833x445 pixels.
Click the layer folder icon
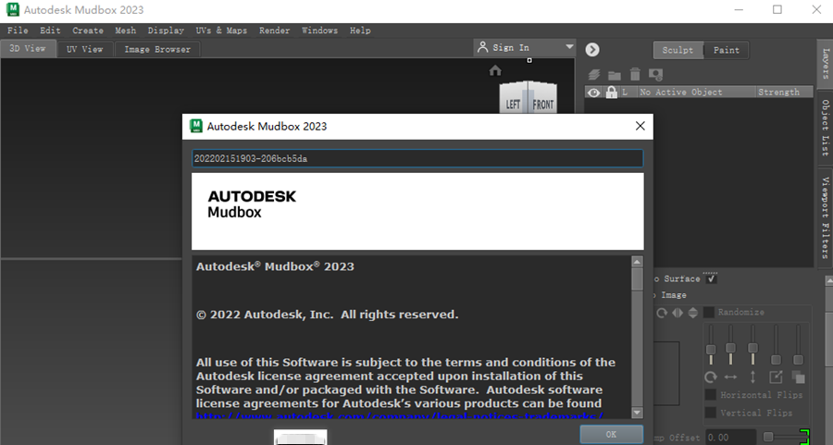pos(615,75)
